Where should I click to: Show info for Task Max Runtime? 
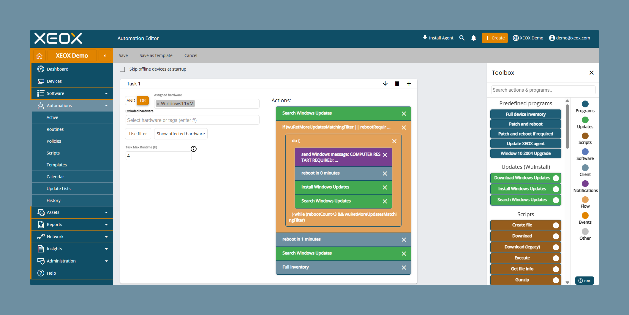pyautogui.click(x=194, y=149)
